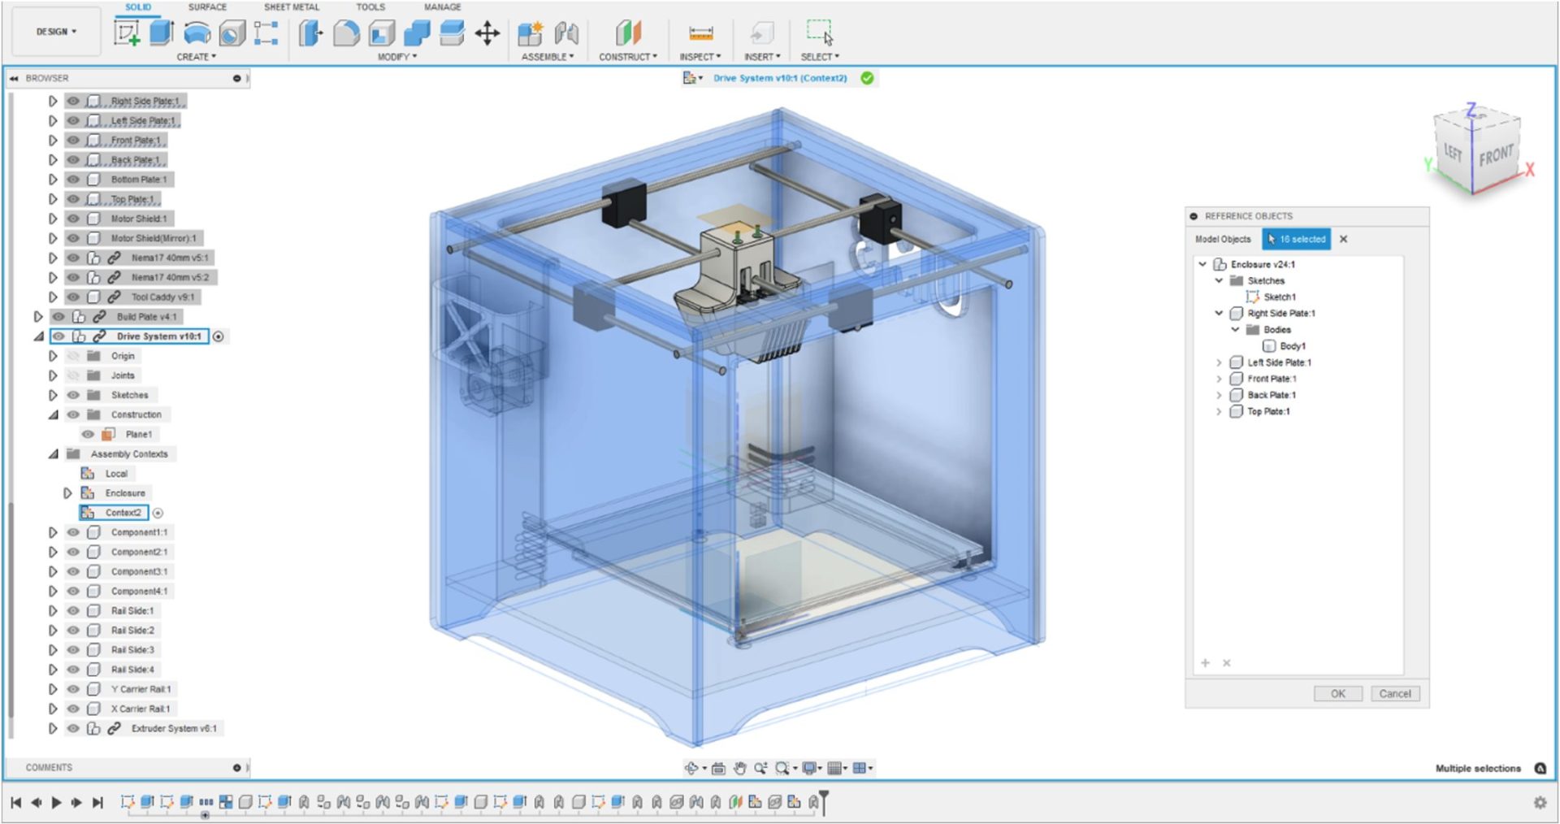1560x824 pixels.
Task: Click the window selection tool icon
Action: click(819, 33)
